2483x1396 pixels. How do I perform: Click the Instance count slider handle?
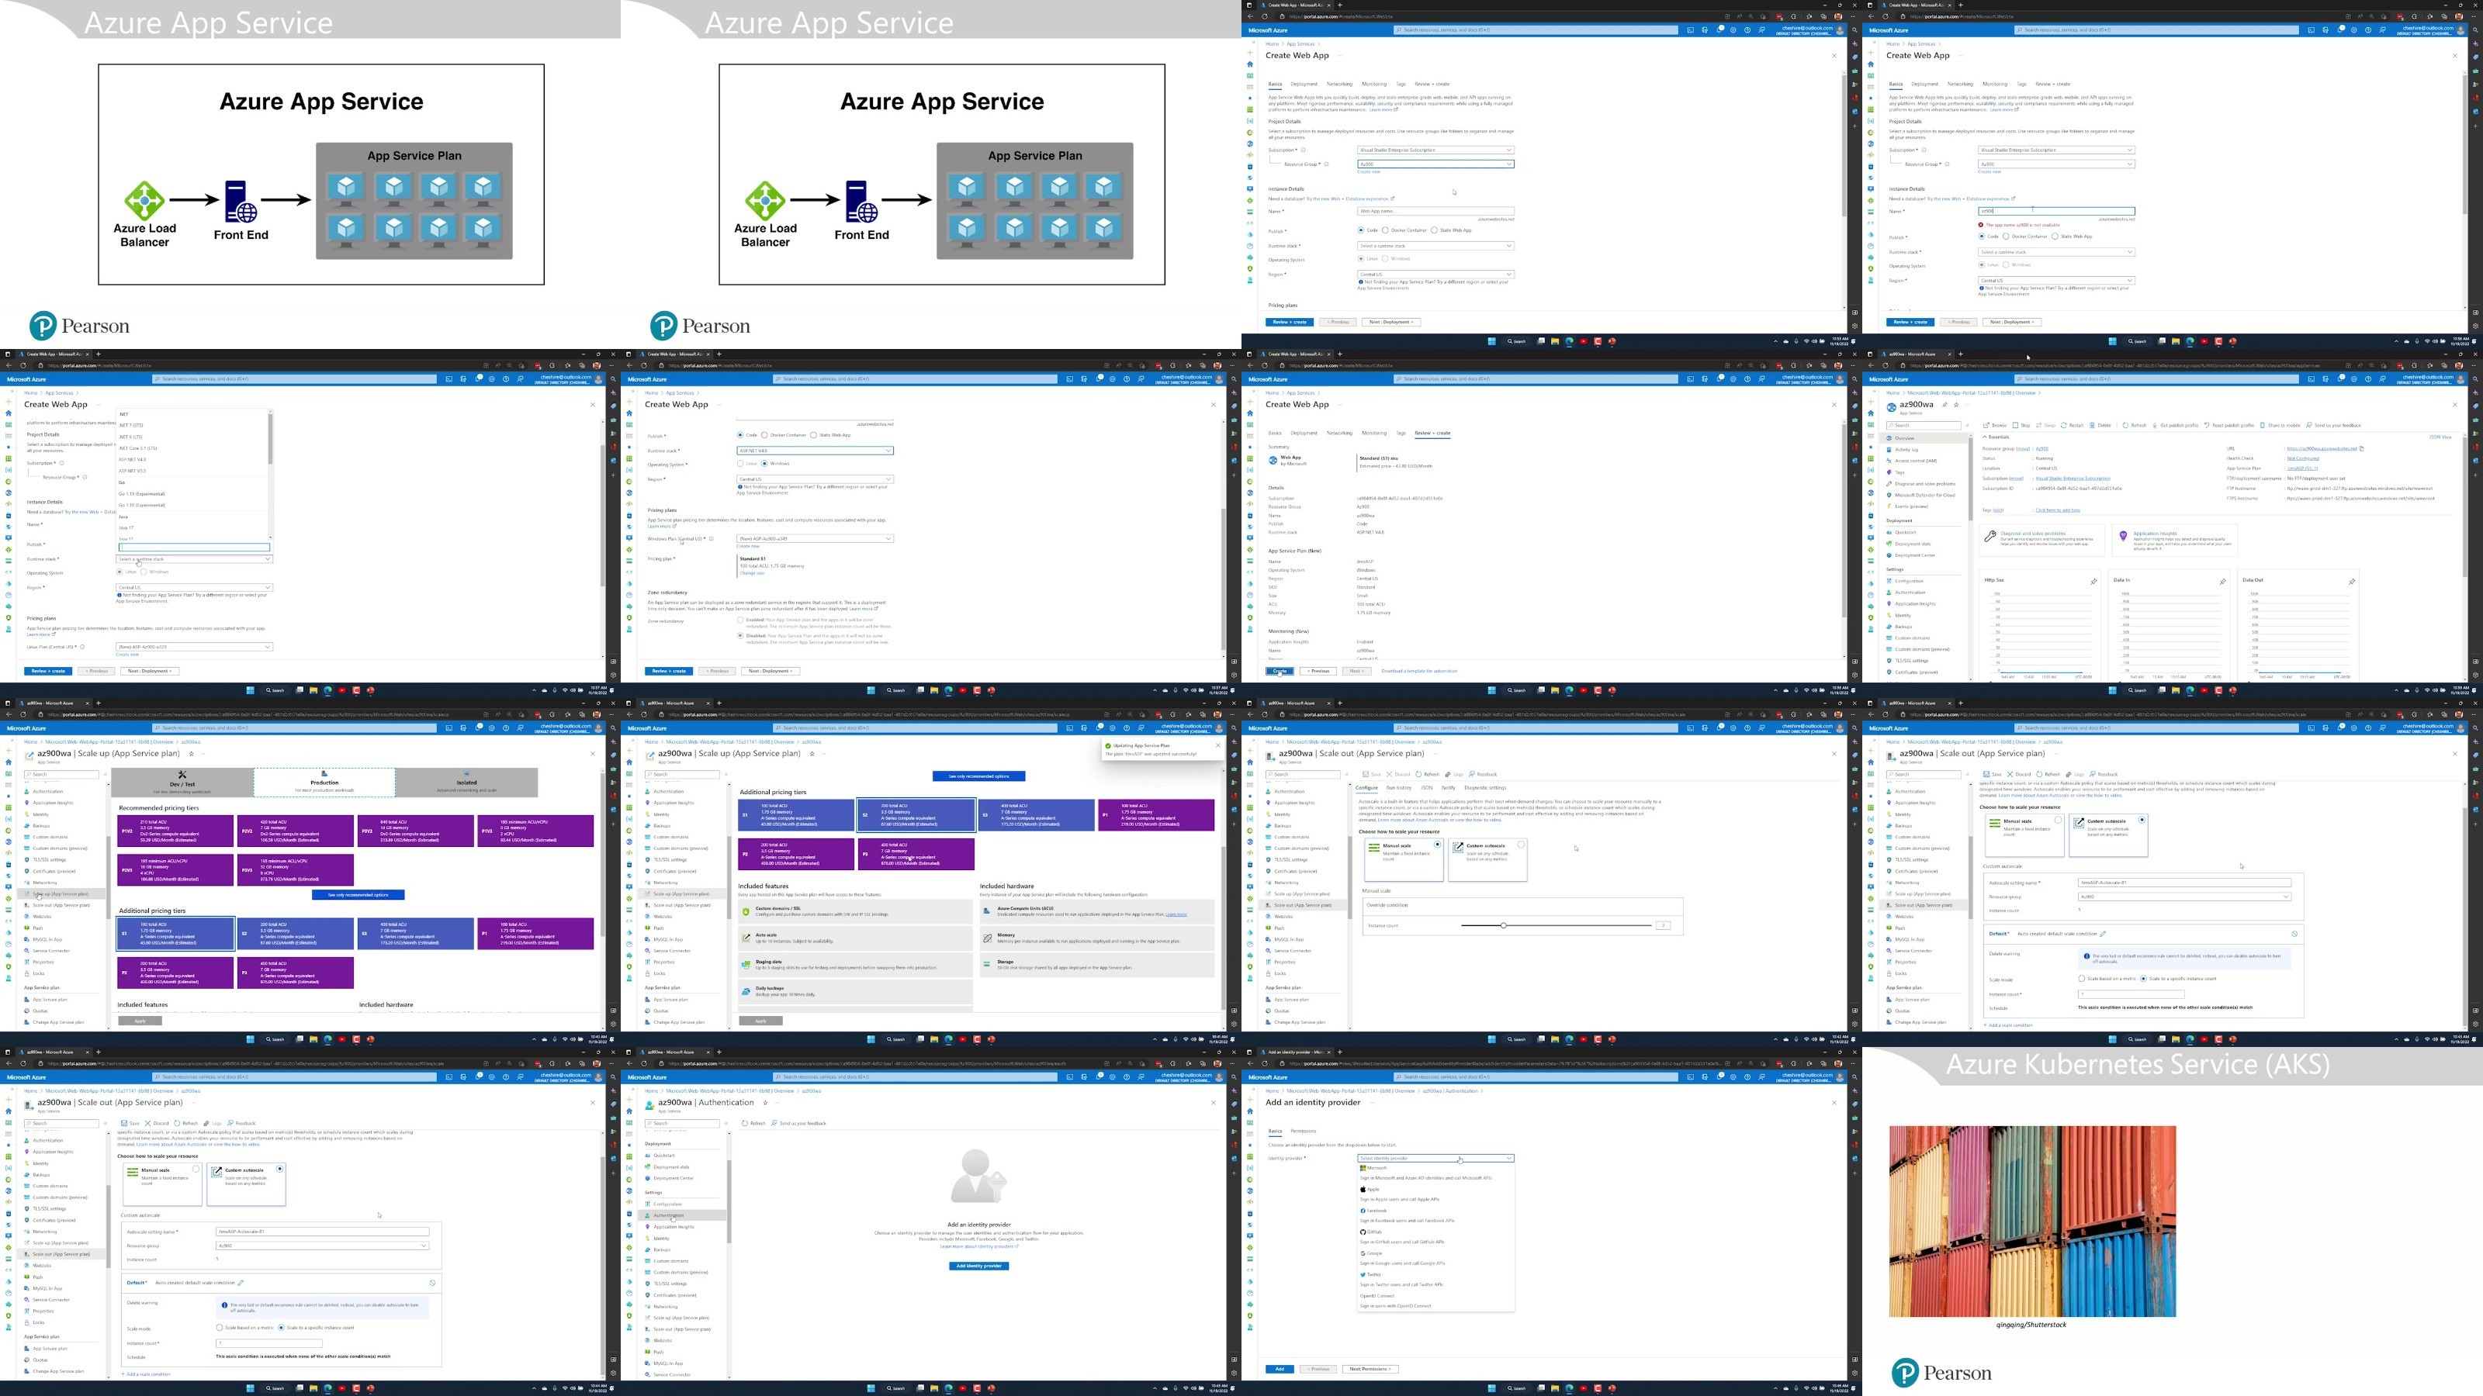tap(1504, 926)
